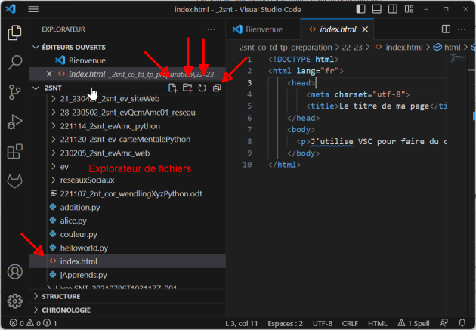Click the New Folder icon in explorer
This screenshot has width=476, height=330.
187,88
